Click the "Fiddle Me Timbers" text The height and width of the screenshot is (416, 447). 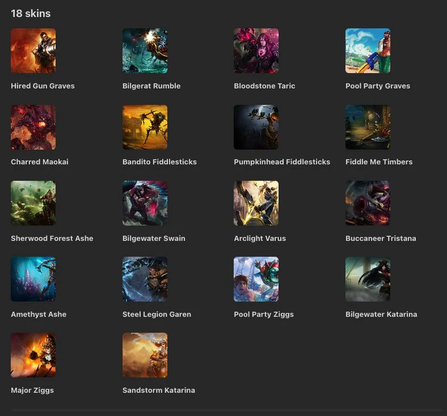[x=379, y=162]
